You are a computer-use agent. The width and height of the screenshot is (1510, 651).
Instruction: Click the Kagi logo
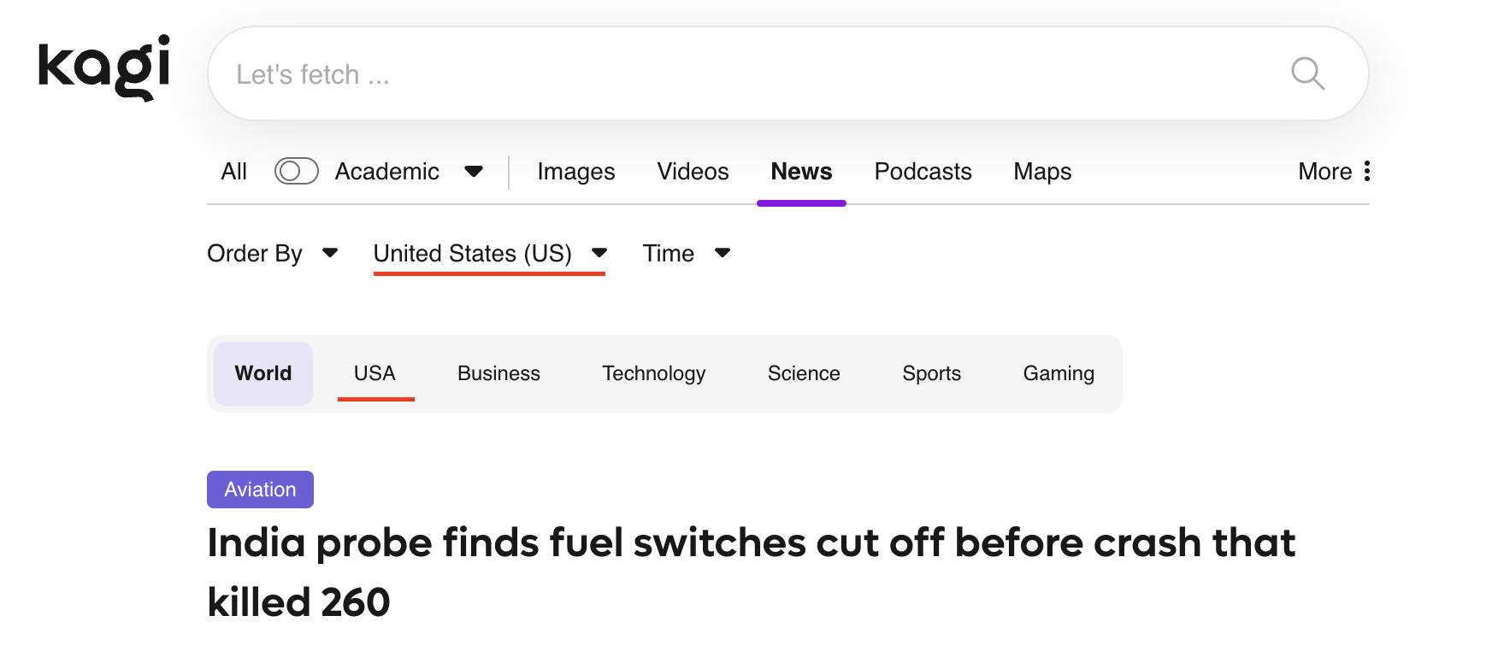(103, 67)
